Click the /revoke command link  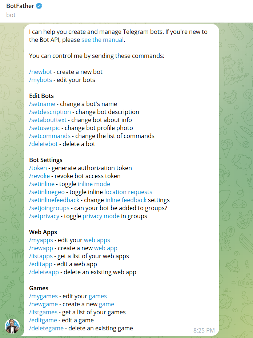[x=39, y=176]
